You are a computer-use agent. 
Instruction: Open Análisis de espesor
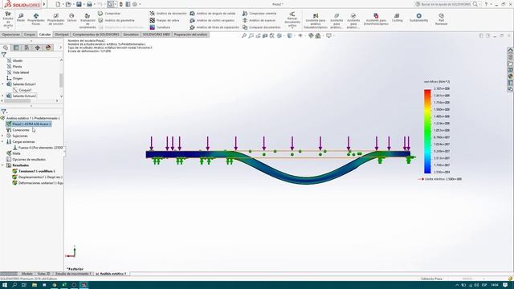[259, 20]
